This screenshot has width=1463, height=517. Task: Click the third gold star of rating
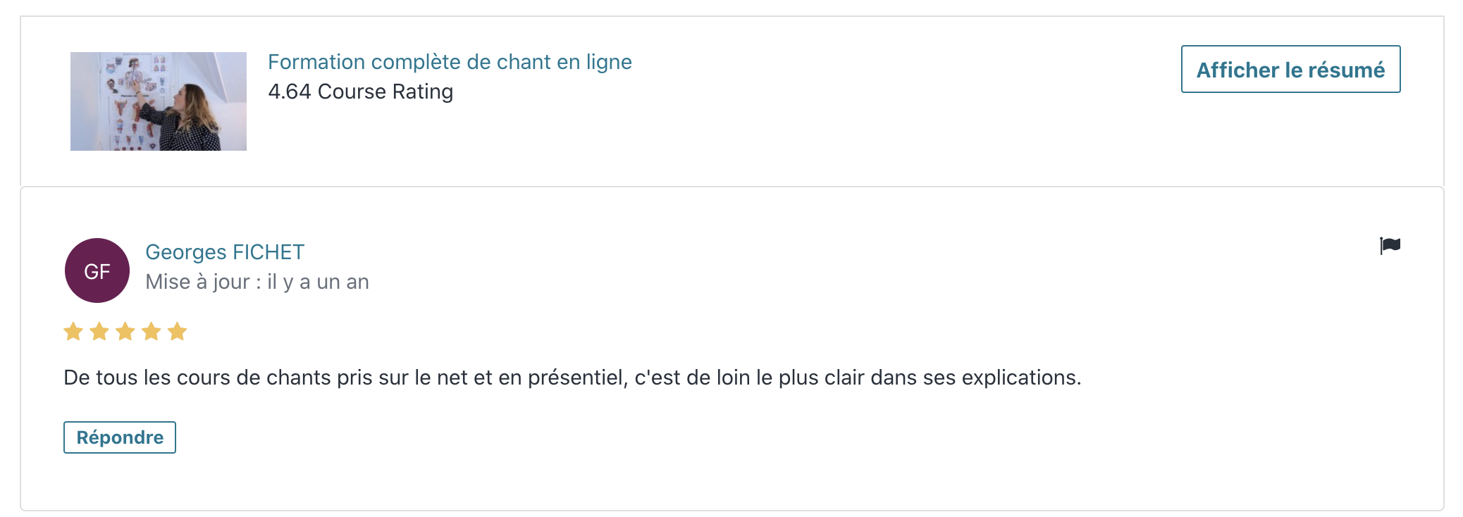pyautogui.click(x=125, y=331)
